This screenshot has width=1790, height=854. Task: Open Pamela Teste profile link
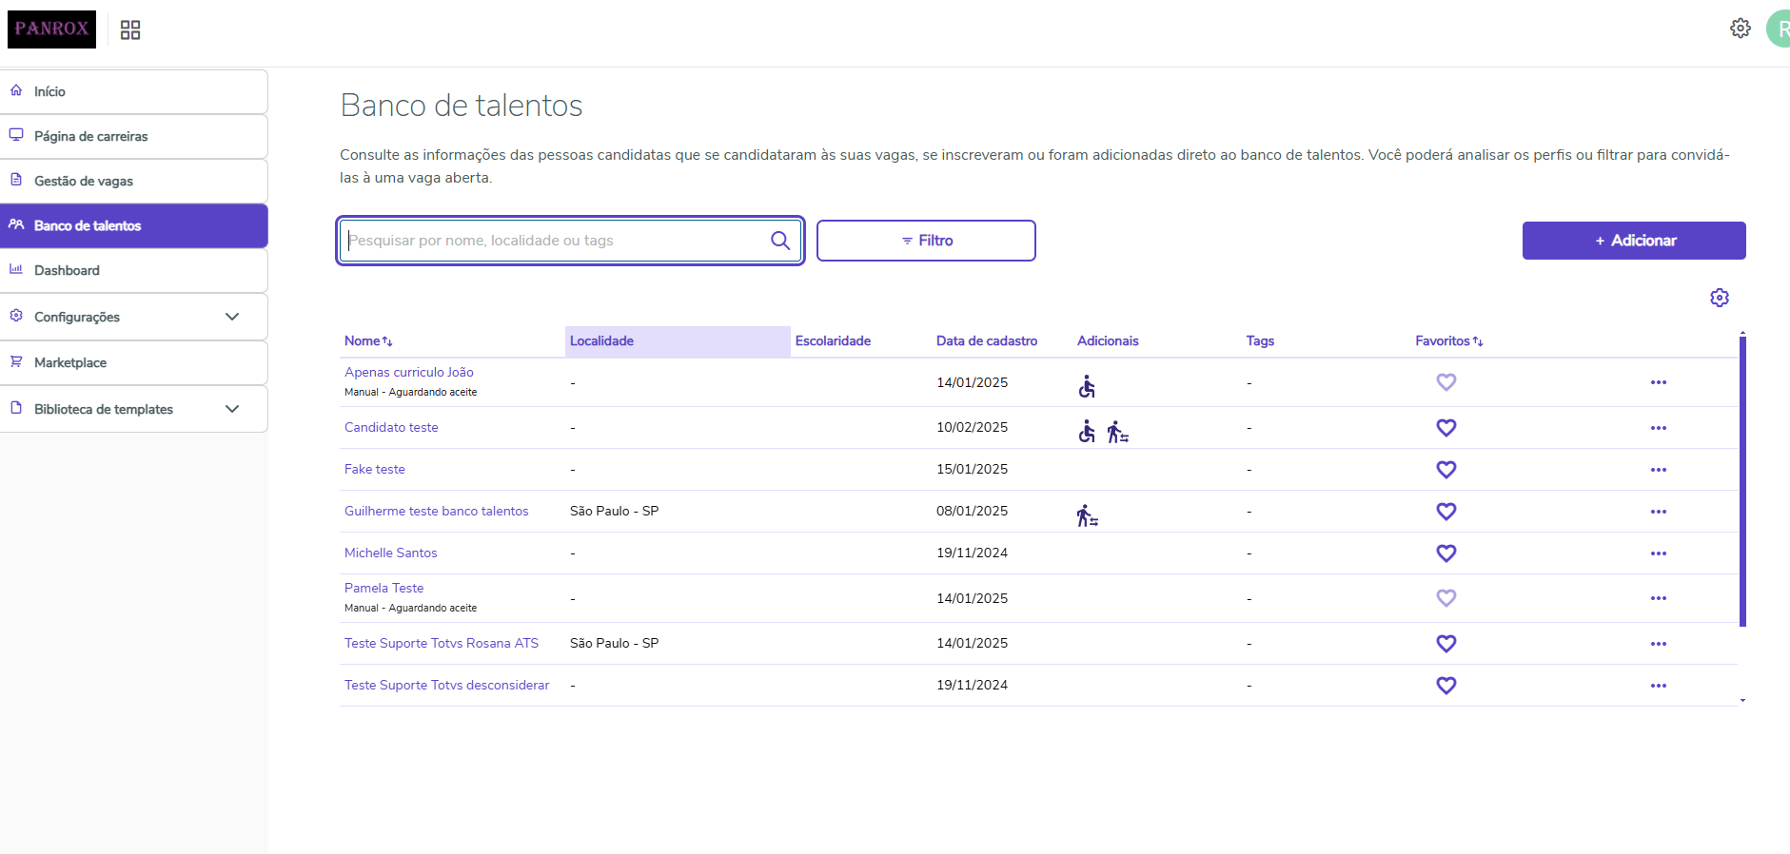click(x=384, y=588)
